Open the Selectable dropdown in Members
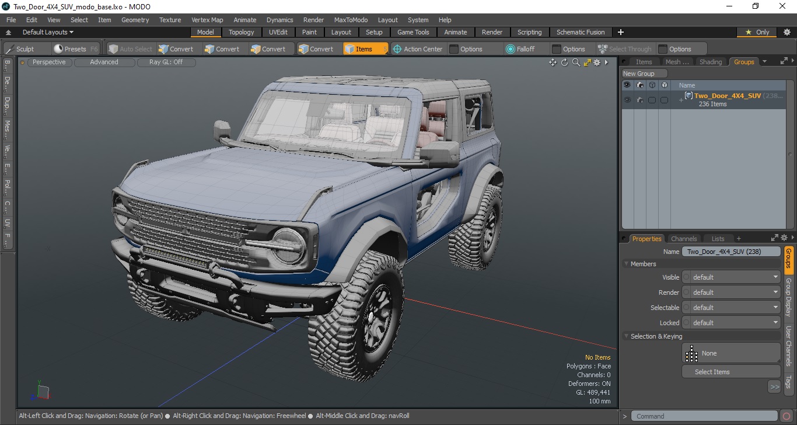Screen dimensions: 797x425 point(731,308)
